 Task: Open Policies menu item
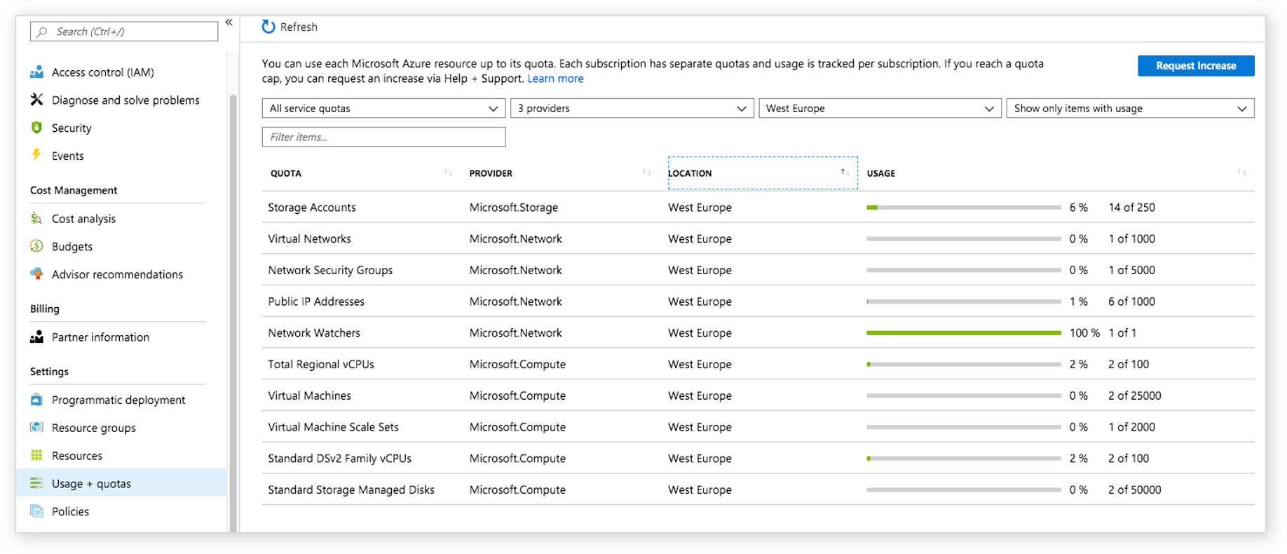[70, 511]
